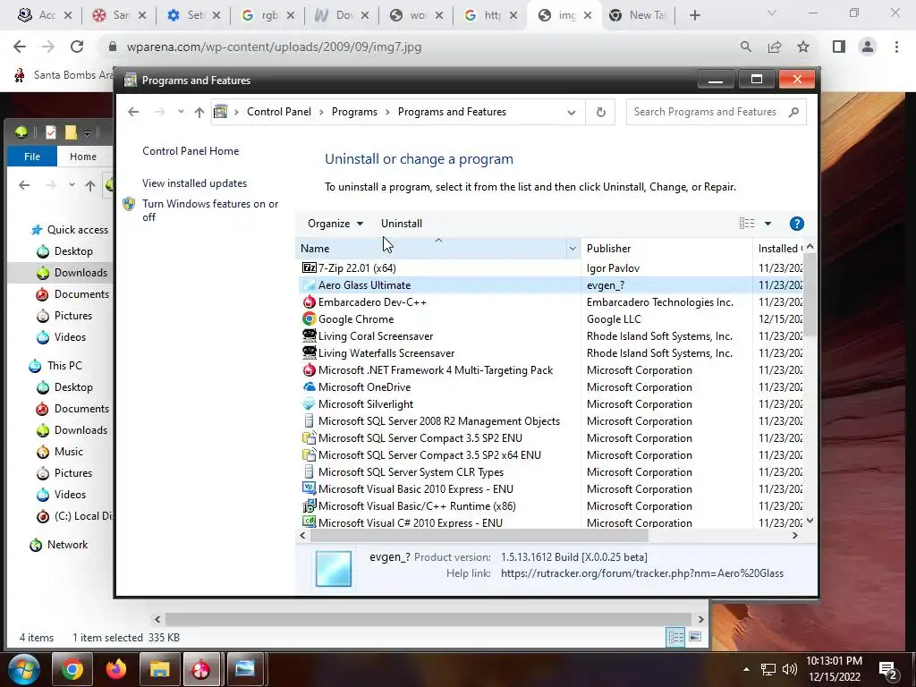The height and width of the screenshot is (687, 916).
Task: Click the Microsoft OneDrive cloud icon
Action: pyautogui.click(x=309, y=386)
